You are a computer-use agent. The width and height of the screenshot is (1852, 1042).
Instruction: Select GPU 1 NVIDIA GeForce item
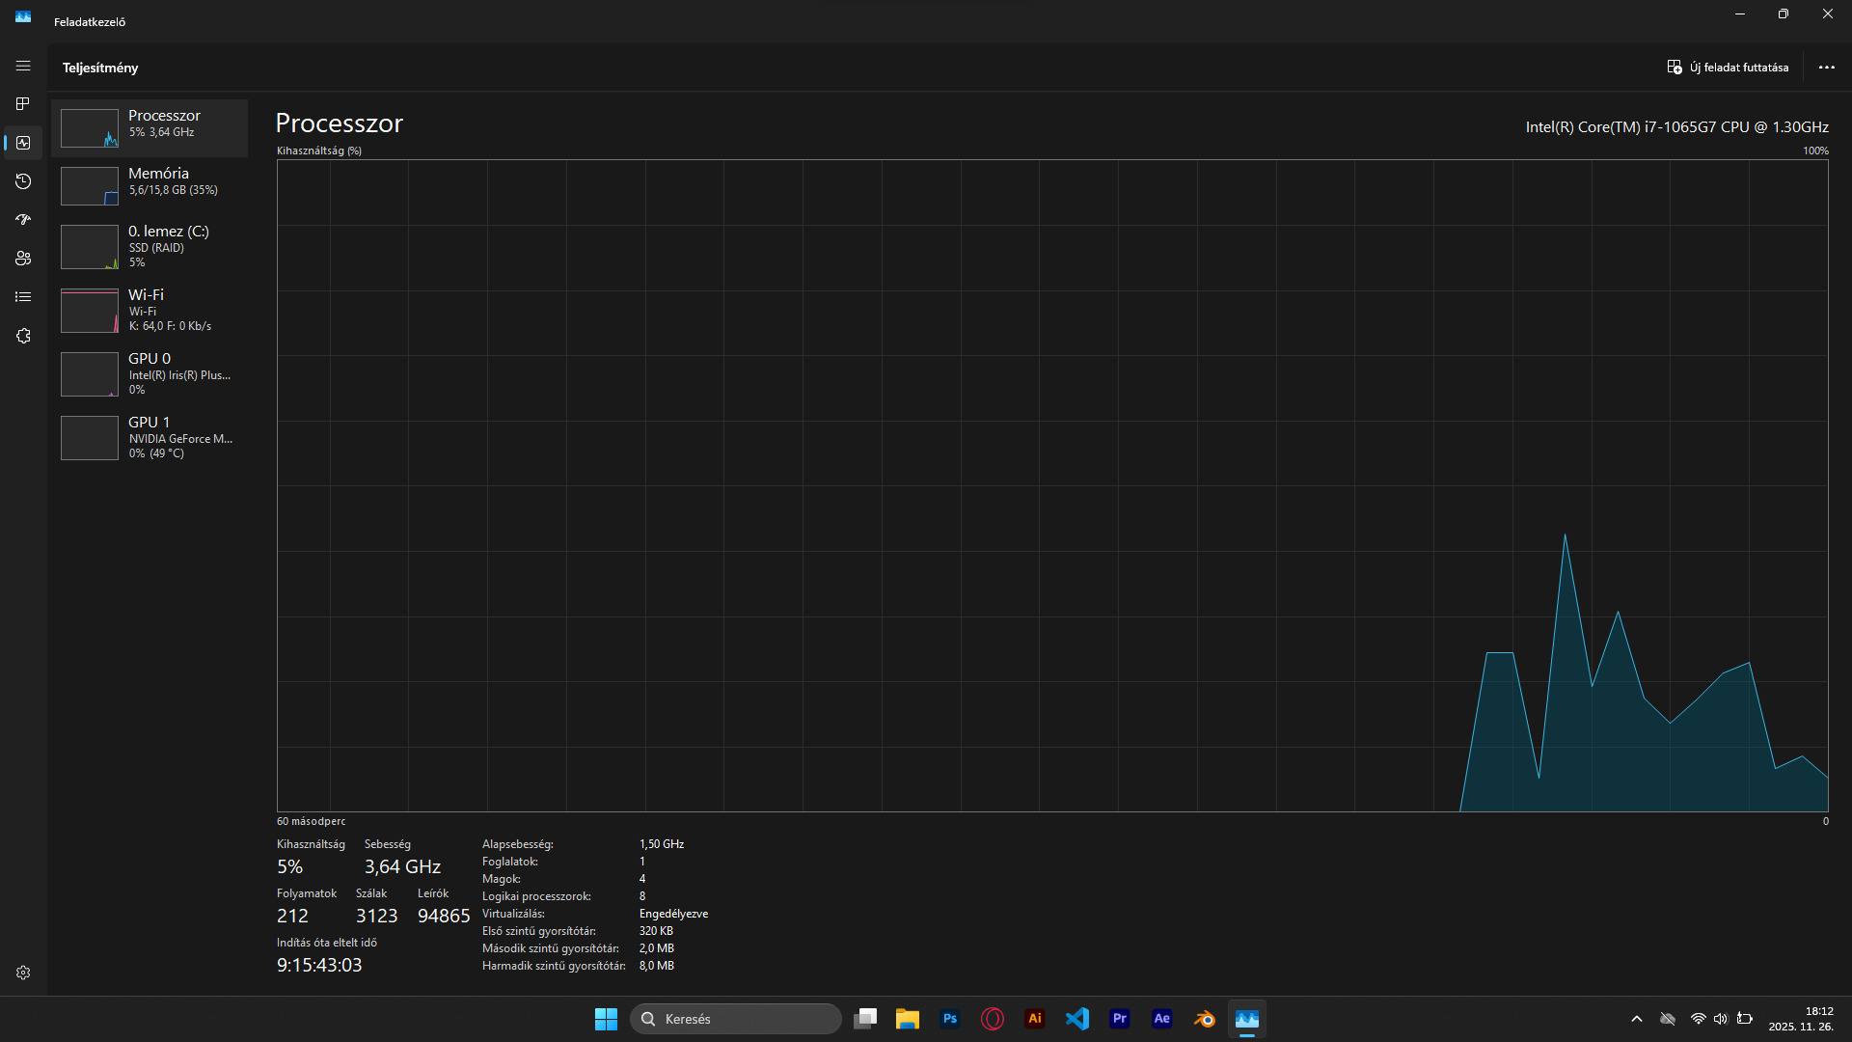[150, 437]
